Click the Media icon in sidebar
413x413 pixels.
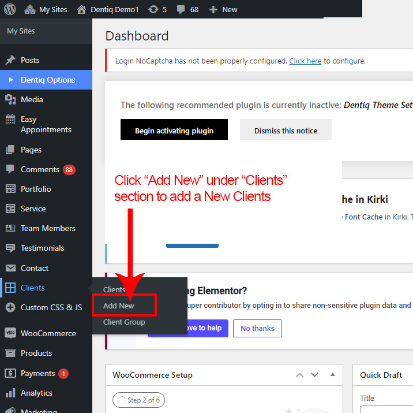click(10, 99)
